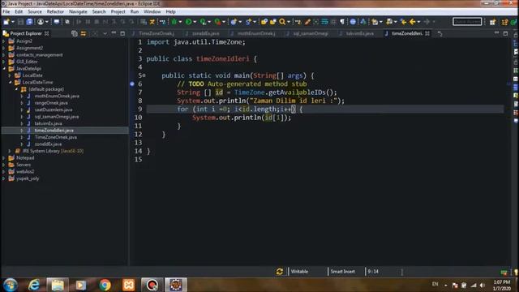Image resolution: width=519 pixels, height=292 pixels.
Task: Open the Project Explorer View Menu chevron
Action: click(x=105, y=33)
